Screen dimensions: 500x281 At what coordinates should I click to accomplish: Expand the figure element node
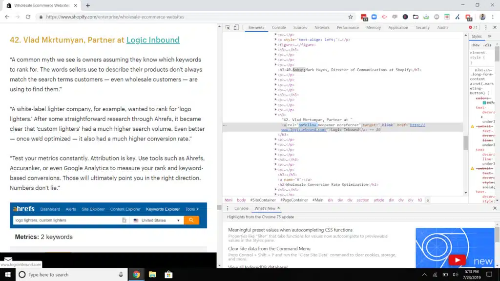pos(275,45)
